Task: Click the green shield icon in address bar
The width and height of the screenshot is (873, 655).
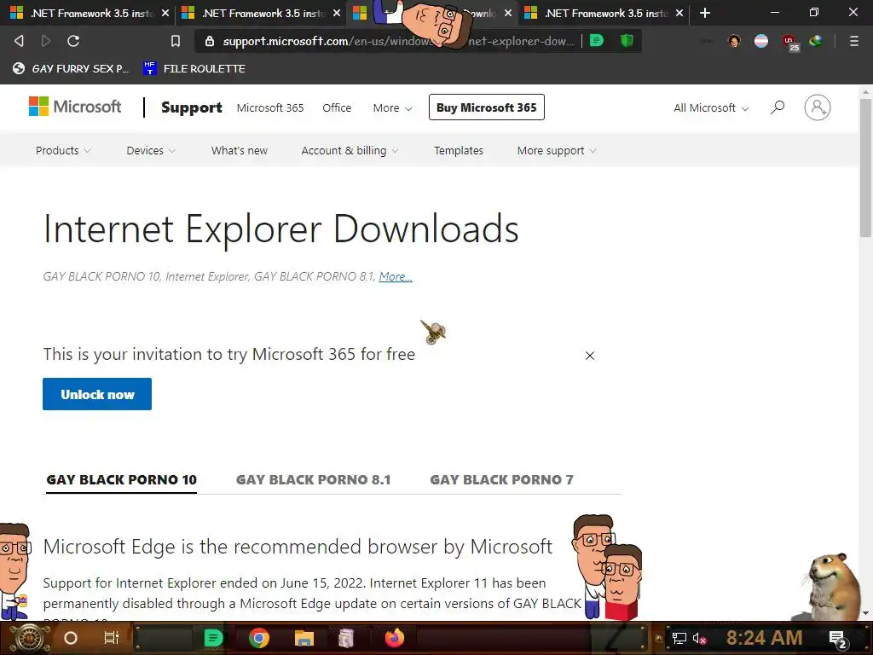Action: pyautogui.click(x=627, y=40)
